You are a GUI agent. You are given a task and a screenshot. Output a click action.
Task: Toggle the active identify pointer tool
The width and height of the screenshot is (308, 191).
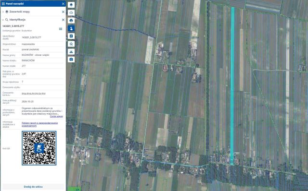(71, 28)
